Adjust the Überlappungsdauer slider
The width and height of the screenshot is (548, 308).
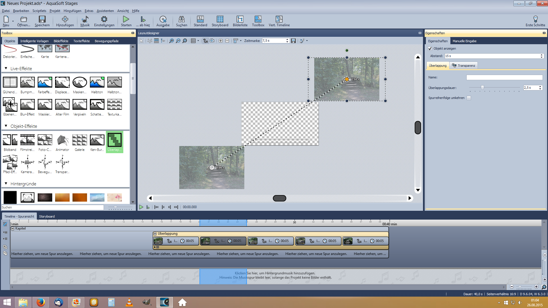click(482, 88)
